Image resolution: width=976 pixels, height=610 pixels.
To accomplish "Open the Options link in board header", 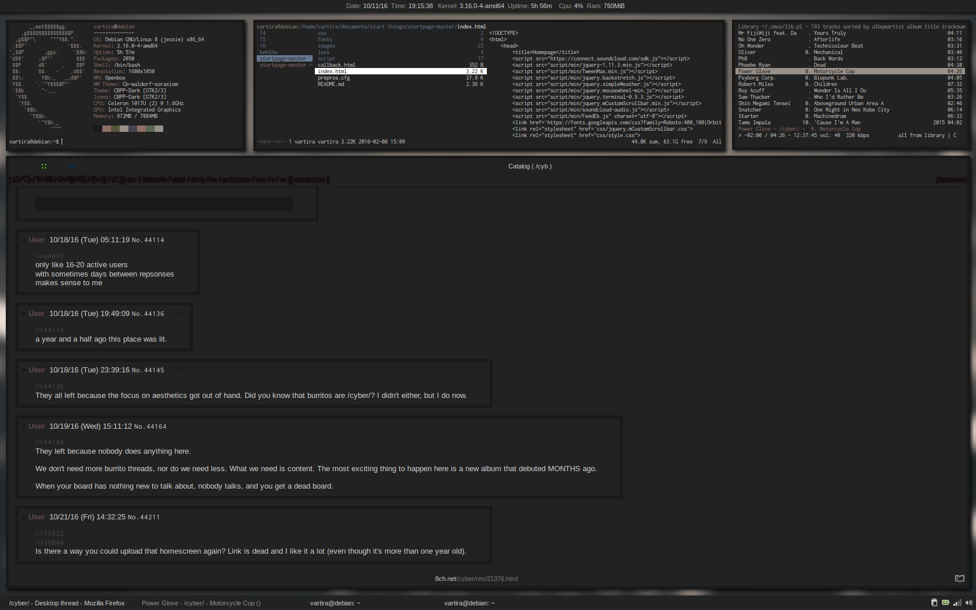I will point(950,180).
